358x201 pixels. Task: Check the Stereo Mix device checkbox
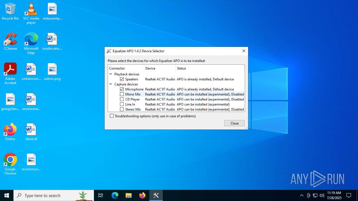[122, 109]
